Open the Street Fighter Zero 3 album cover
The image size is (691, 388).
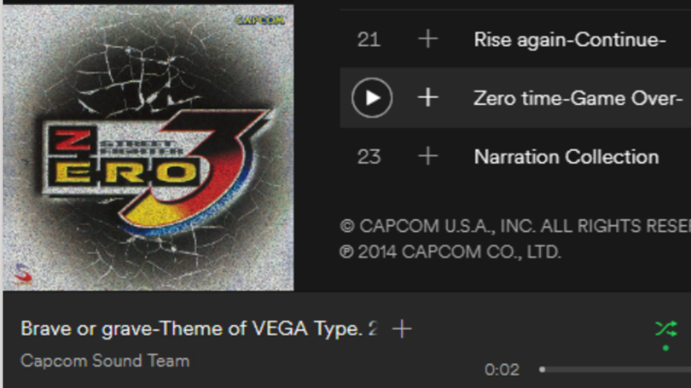click(148, 147)
